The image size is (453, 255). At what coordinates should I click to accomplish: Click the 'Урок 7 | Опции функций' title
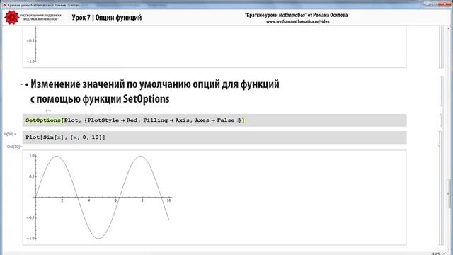click(107, 17)
